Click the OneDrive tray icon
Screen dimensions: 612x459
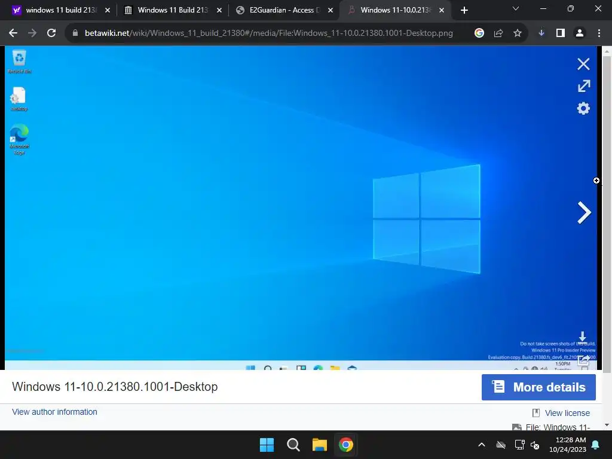[x=501, y=445]
